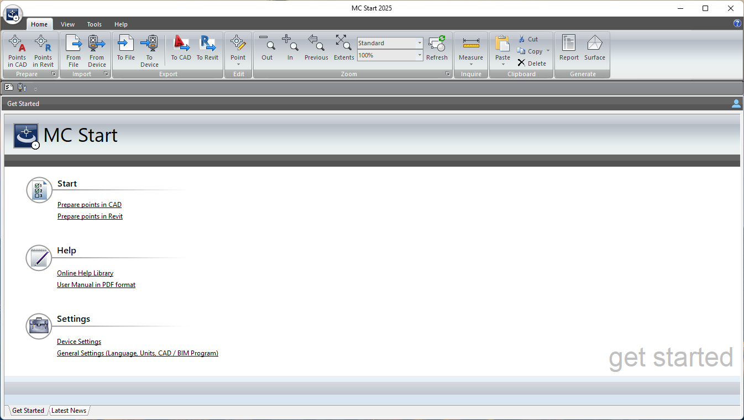The image size is (744, 420).
Task: Expand the Point dropdown arrow
Action: point(238,65)
